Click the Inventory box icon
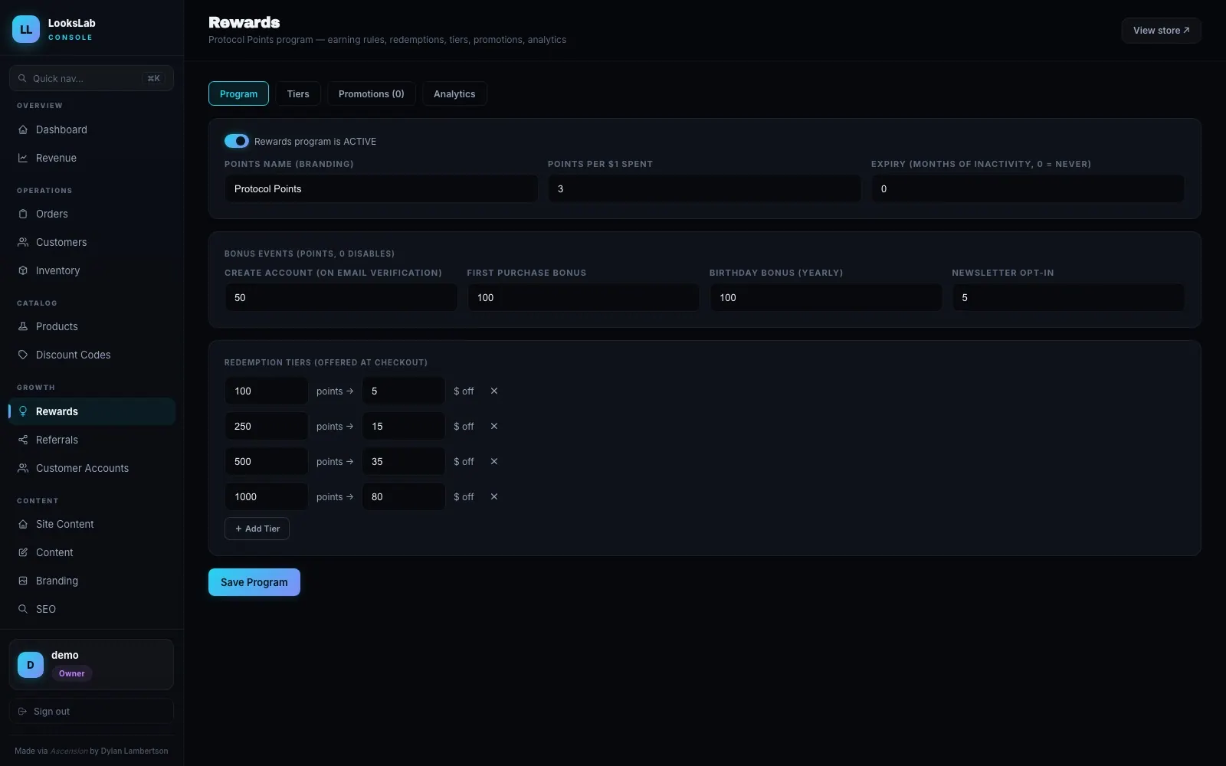1226x766 pixels. pyautogui.click(x=23, y=270)
